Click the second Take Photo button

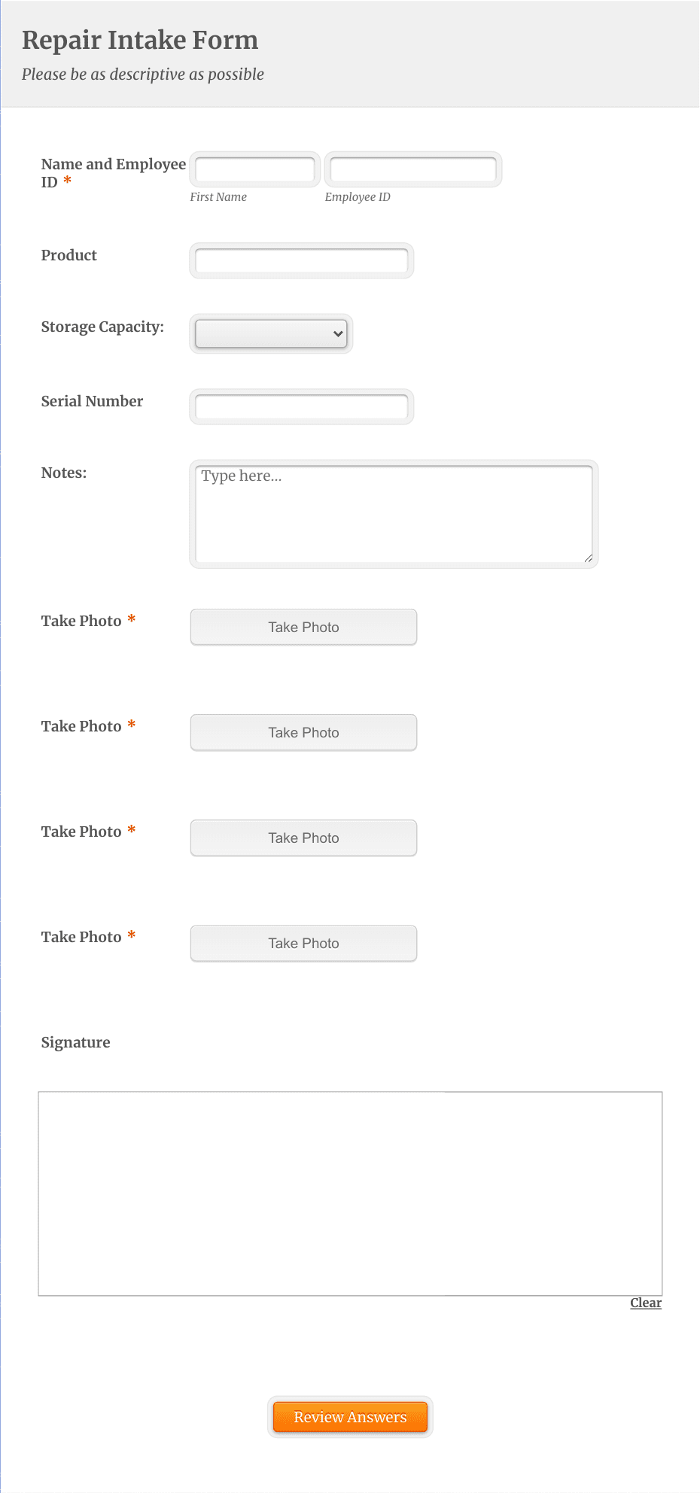click(x=303, y=732)
